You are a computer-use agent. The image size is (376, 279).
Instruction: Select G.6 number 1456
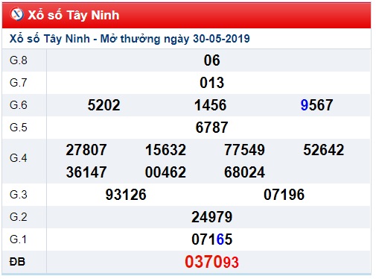pos(210,105)
